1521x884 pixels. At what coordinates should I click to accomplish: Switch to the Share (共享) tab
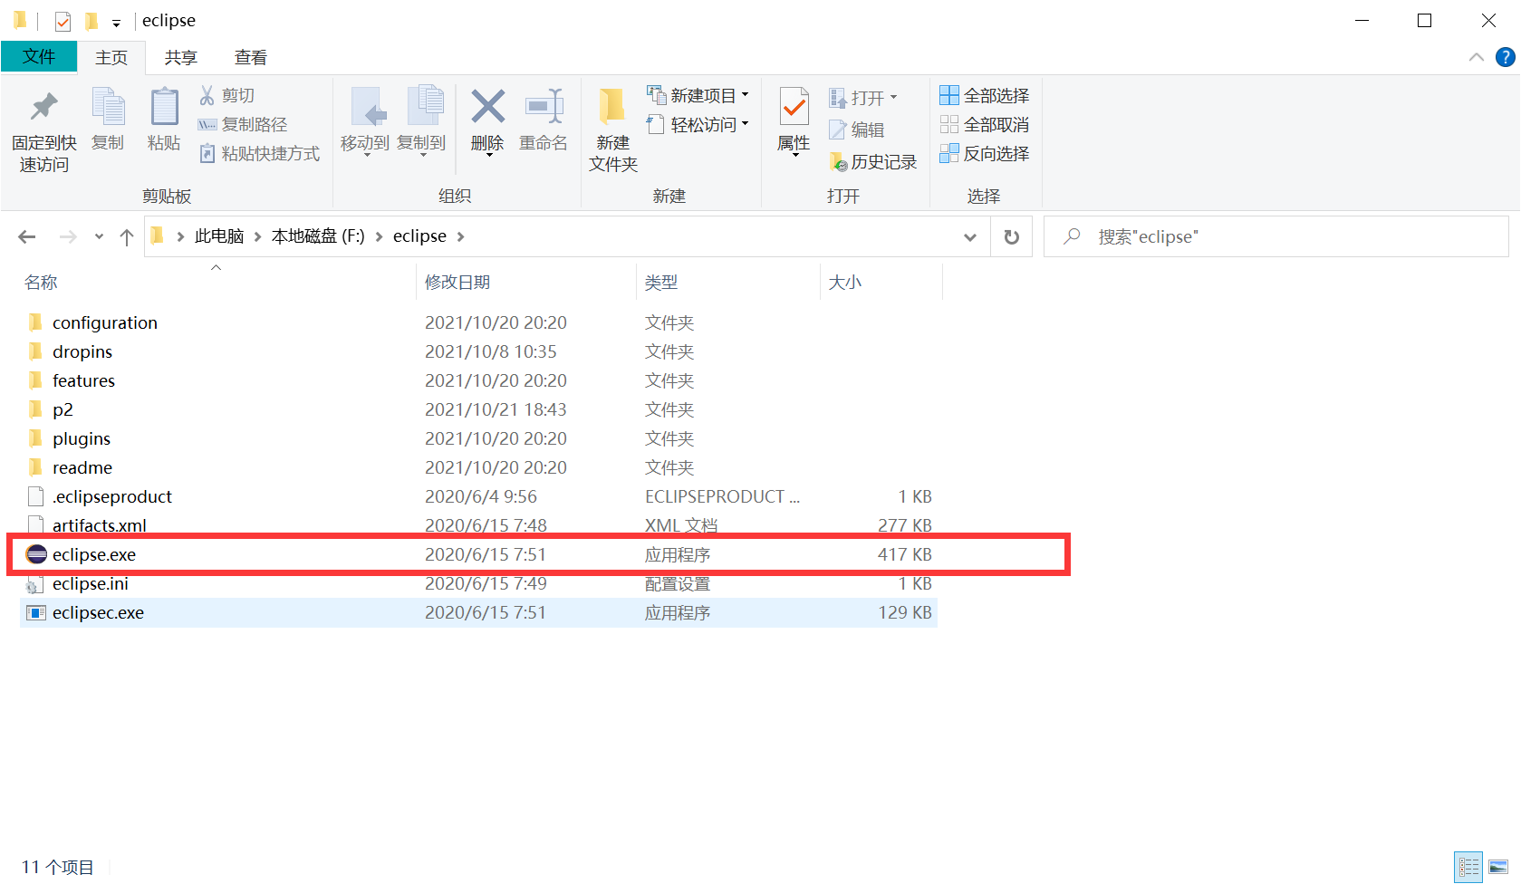click(180, 57)
